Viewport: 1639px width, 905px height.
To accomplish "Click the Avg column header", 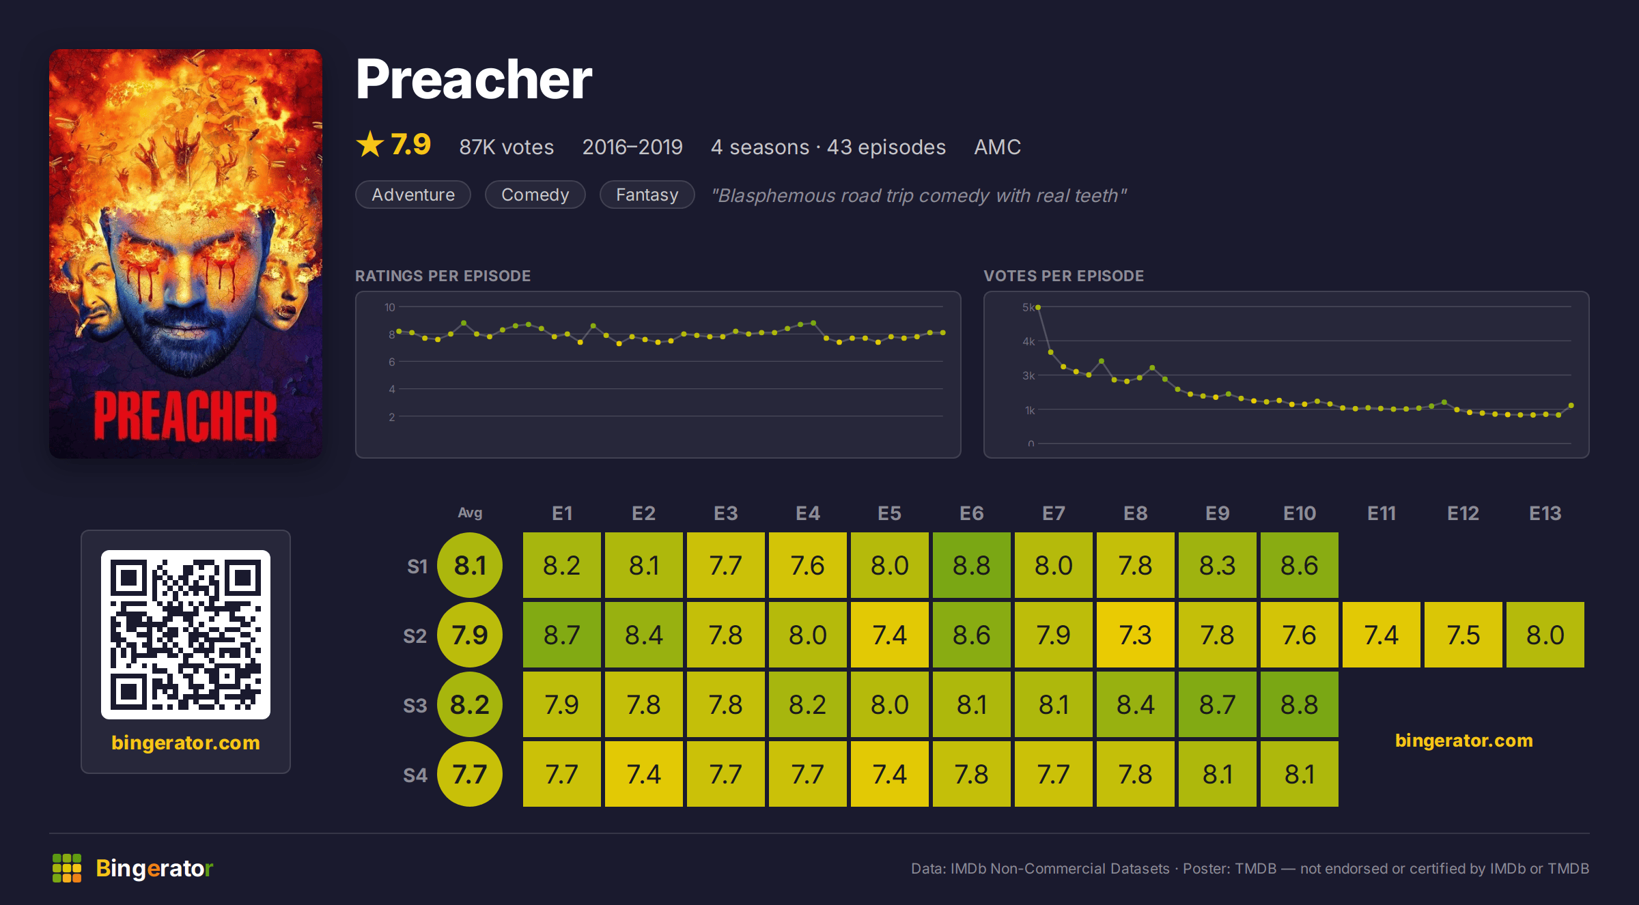I will pyautogui.click(x=470, y=513).
